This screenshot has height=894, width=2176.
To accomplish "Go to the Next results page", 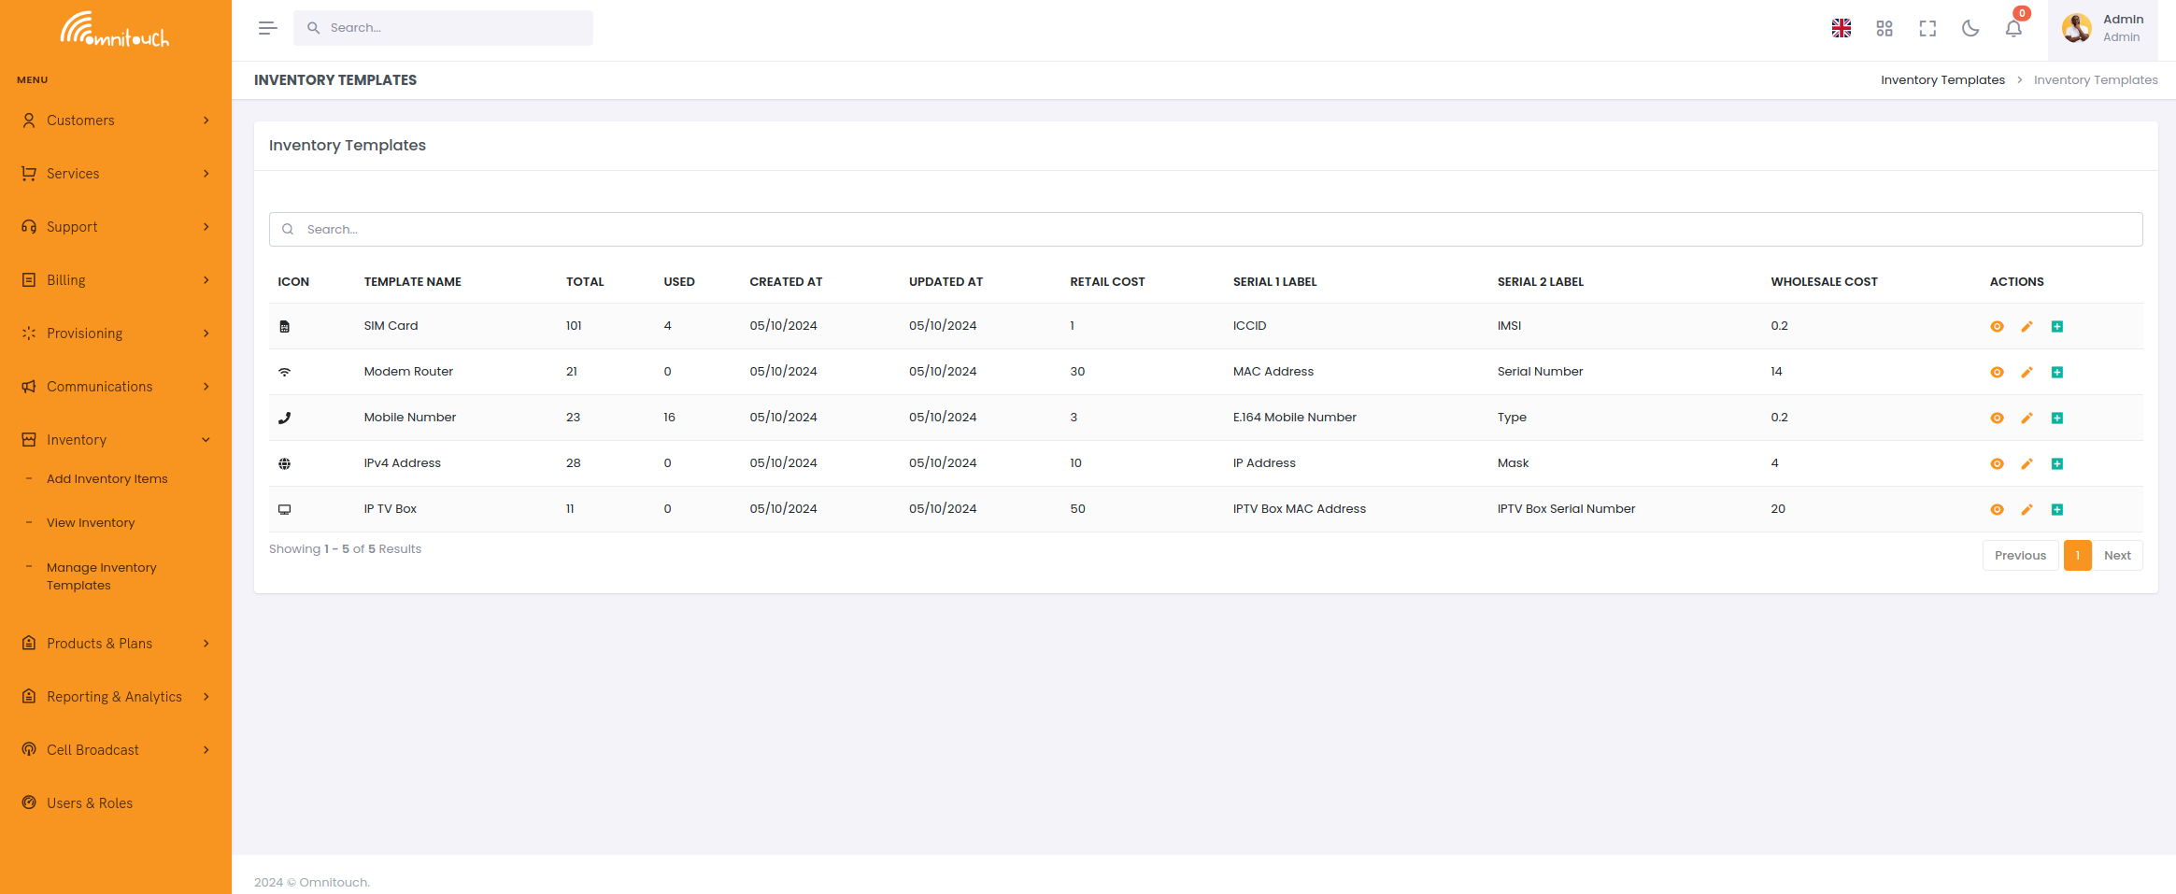I will (2117, 555).
